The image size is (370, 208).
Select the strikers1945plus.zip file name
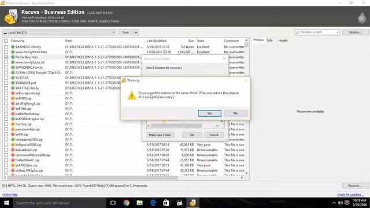click(29, 170)
